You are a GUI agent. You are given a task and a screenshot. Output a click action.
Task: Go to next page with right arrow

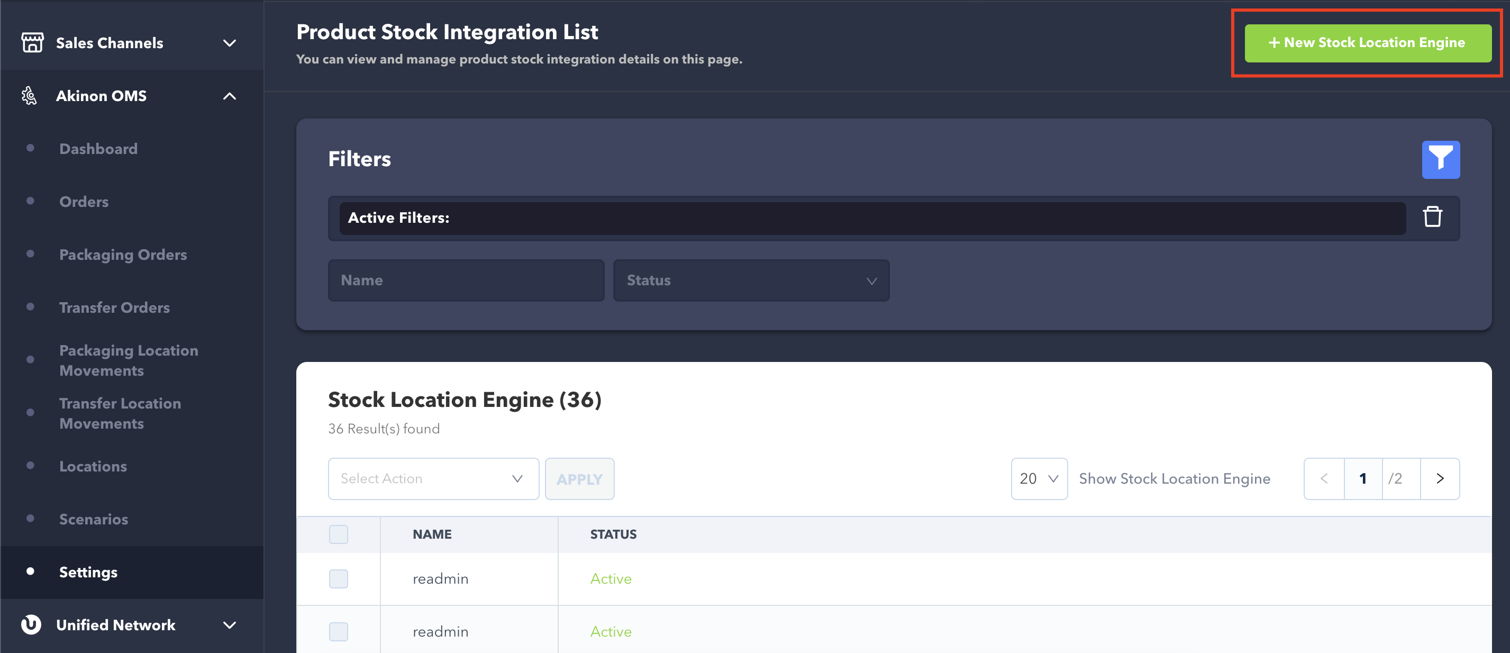tap(1439, 478)
